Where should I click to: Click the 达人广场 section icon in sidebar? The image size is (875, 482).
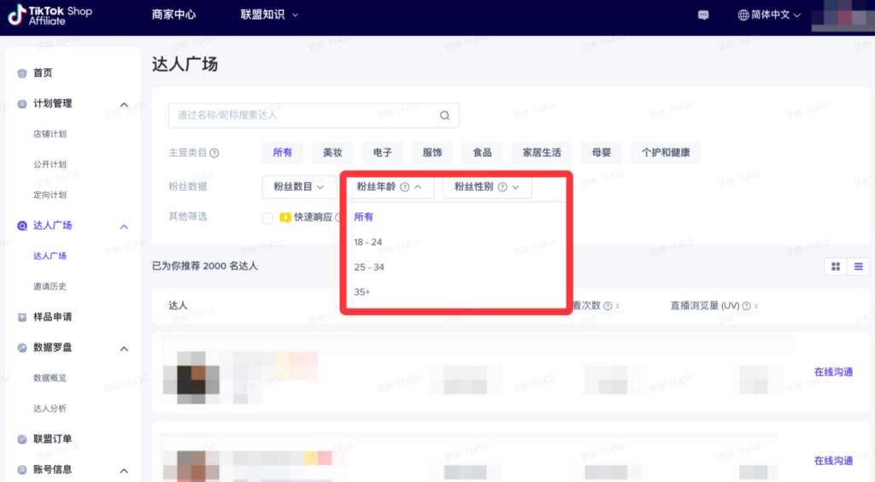point(21,226)
